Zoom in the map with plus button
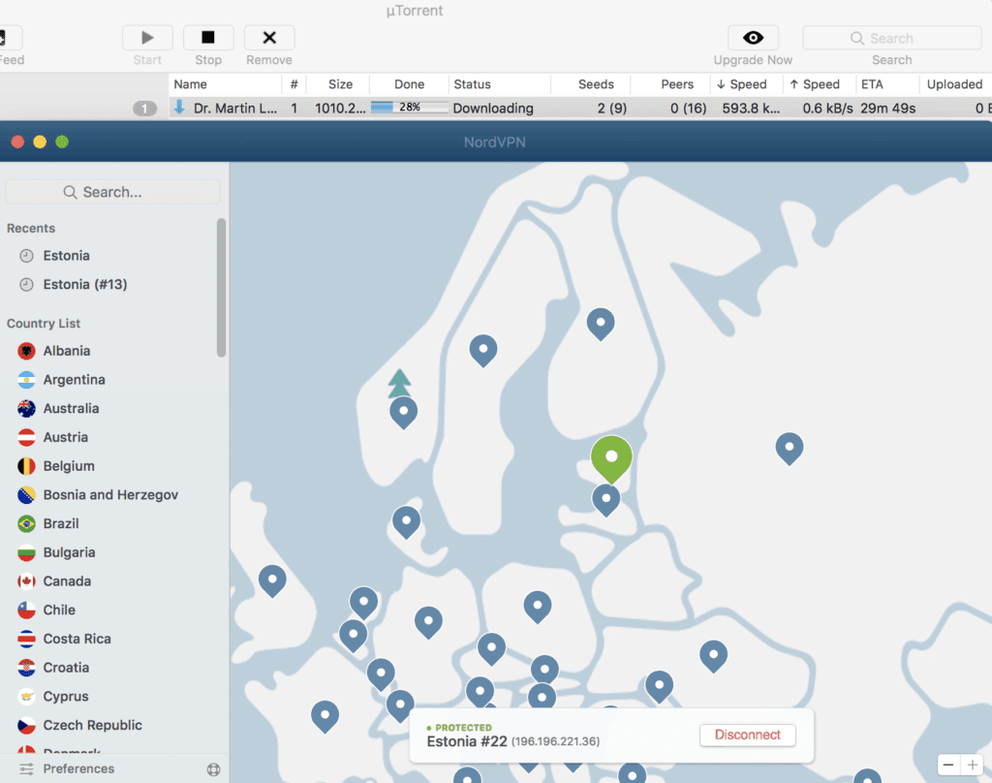This screenshot has height=783, width=992. (x=972, y=765)
